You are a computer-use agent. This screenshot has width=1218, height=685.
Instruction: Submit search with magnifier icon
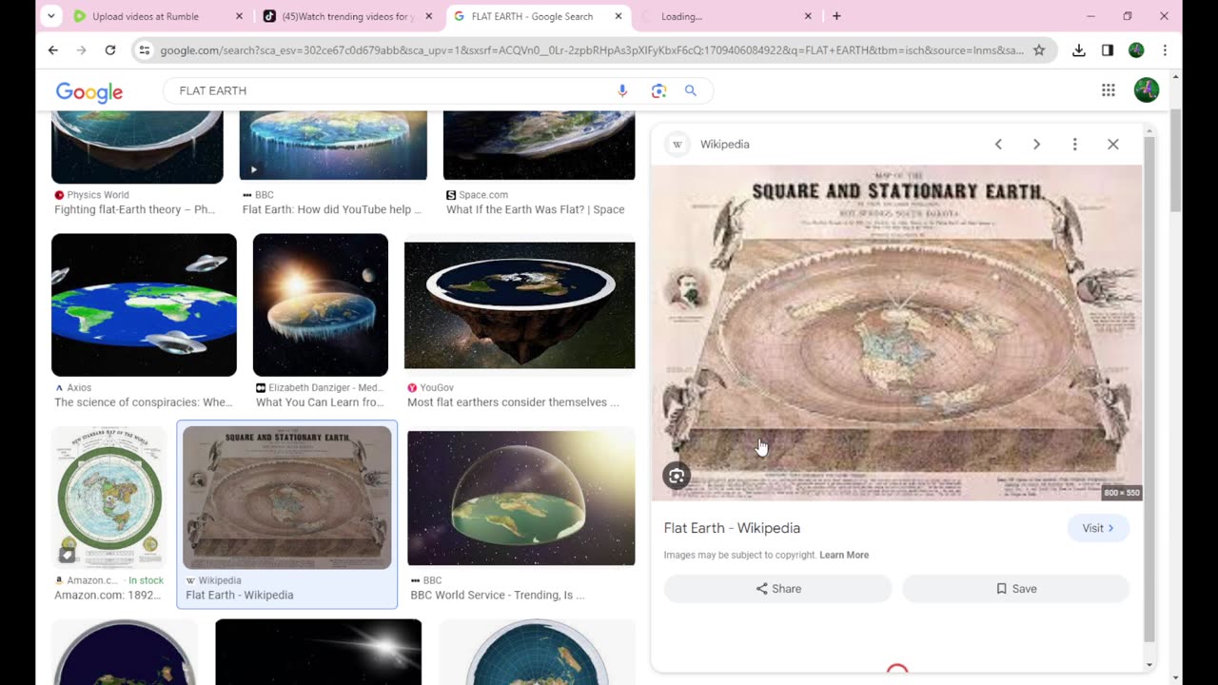coord(691,90)
